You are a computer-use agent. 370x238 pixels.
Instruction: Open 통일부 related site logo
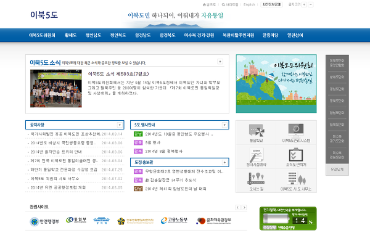click(x=76, y=220)
